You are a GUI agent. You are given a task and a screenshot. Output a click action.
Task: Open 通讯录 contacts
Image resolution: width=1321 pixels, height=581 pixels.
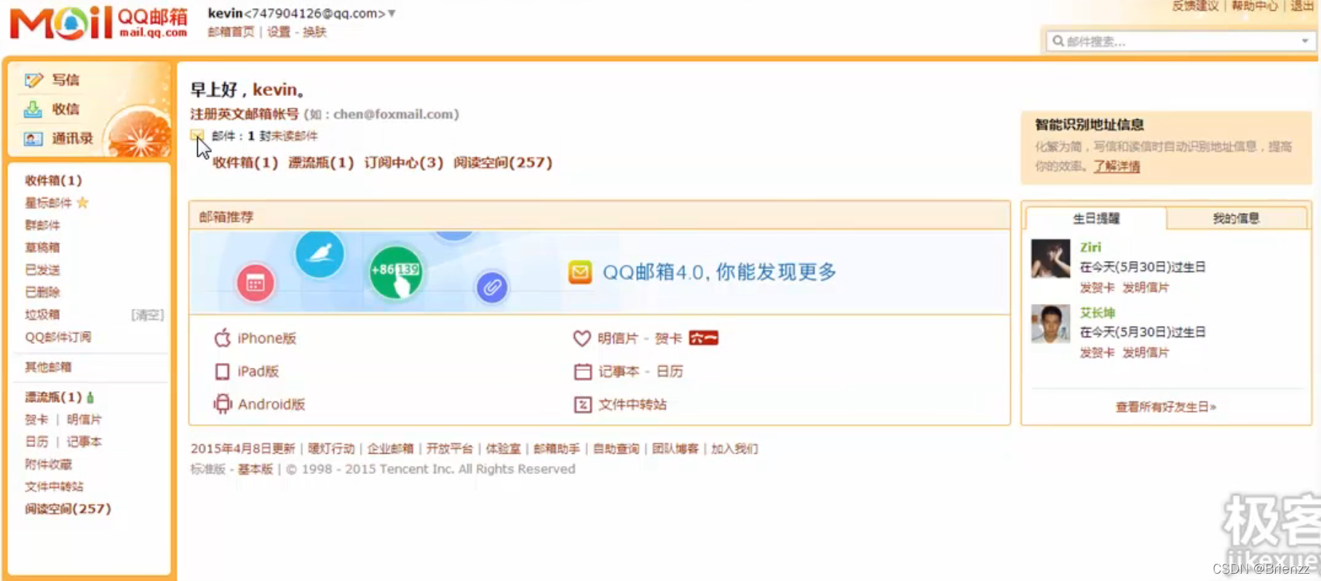(72, 138)
